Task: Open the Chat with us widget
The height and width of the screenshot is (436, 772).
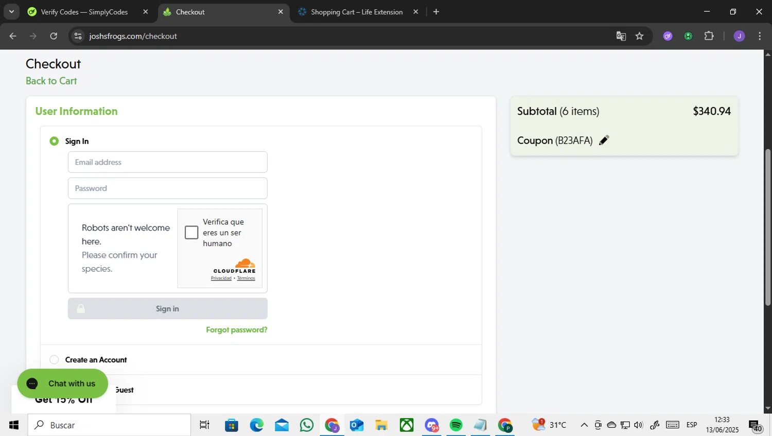Action: (63, 383)
